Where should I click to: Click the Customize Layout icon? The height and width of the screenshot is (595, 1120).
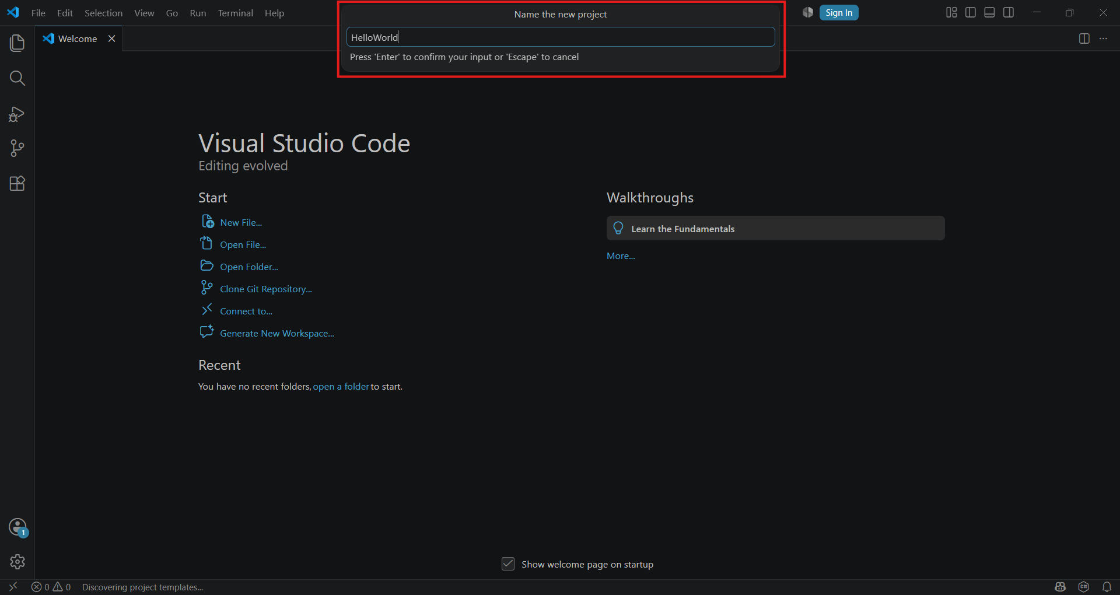coord(951,13)
